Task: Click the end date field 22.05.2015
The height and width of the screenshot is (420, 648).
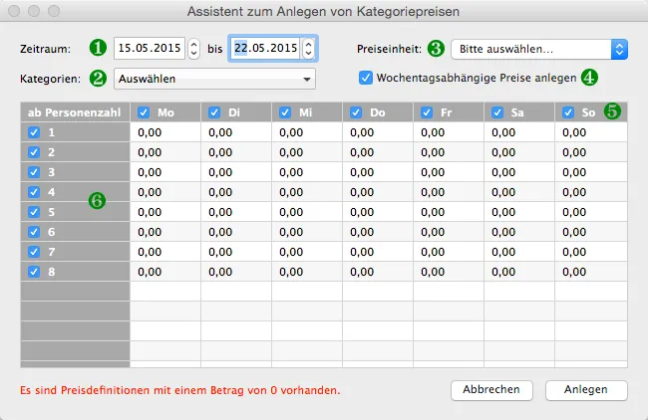Action: click(264, 49)
